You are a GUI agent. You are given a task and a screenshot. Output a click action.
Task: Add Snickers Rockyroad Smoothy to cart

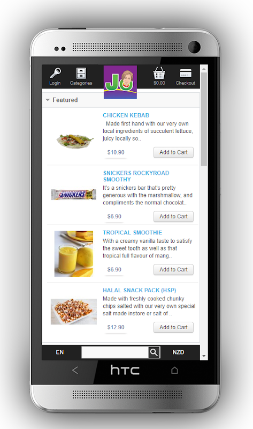173,217
